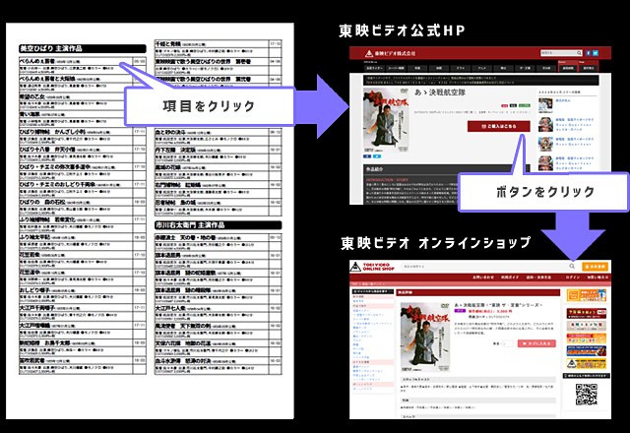The width and height of the screenshot is (630, 433).
Task: Click the first thumbnail in HP release sidebar
Action: coord(545,105)
